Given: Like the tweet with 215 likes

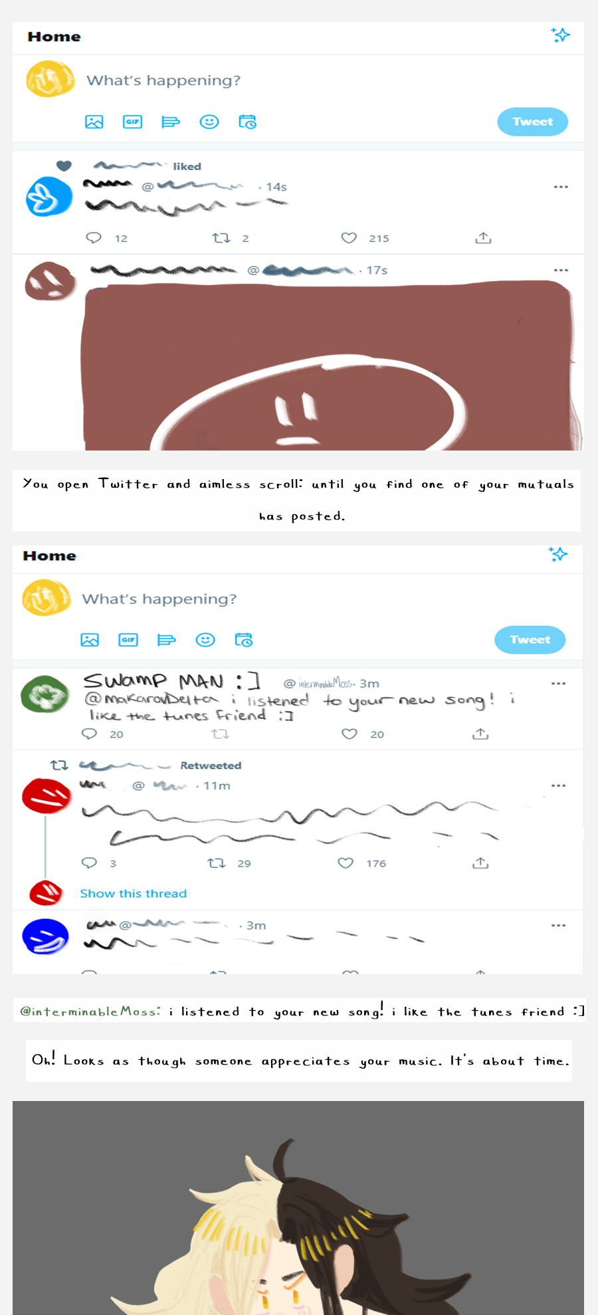Looking at the screenshot, I should 349,238.
